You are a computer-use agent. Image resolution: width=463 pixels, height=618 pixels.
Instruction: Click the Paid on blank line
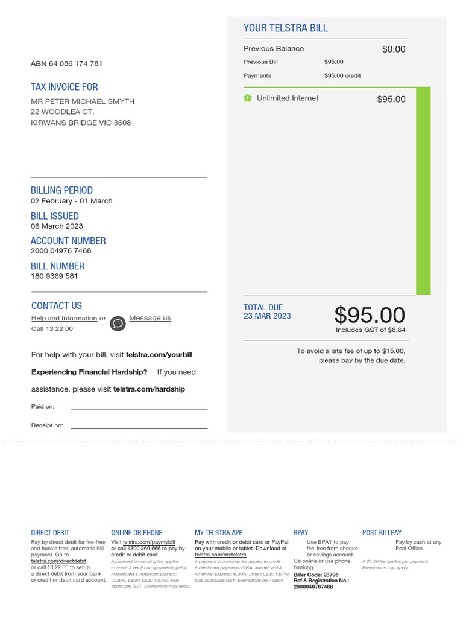[139, 409]
